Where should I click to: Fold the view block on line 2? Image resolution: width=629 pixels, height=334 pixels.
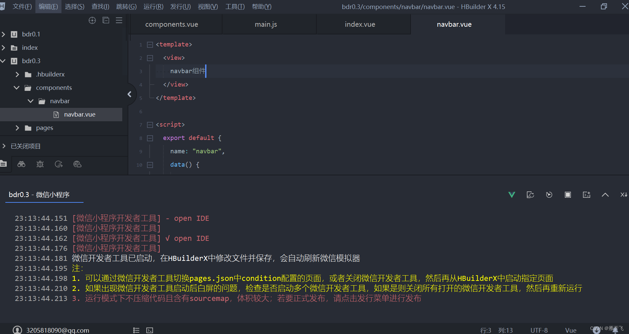click(x=150, y=58)
